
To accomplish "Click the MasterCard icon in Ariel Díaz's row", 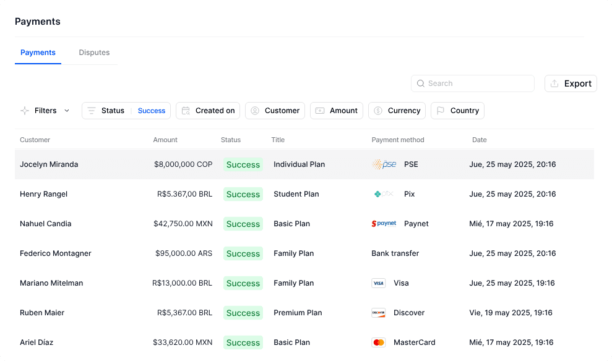I will [378, 342].
